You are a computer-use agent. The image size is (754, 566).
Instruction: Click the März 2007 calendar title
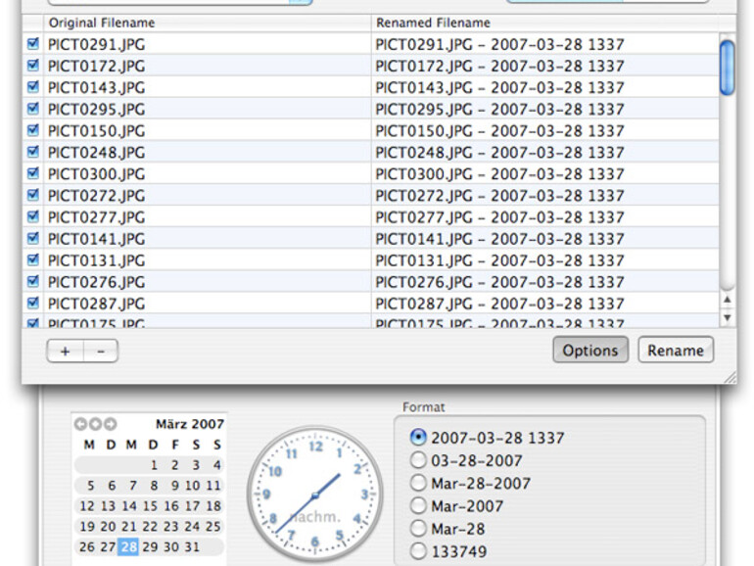(x=190, y=424)
